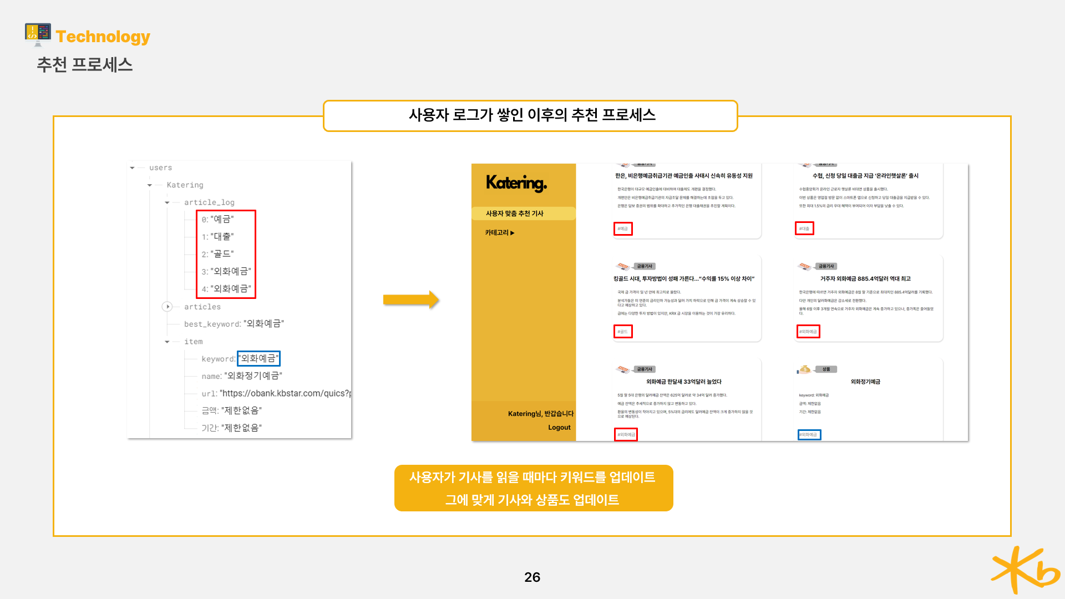Screen dimensions: 1065x599
Task: Click "keyword: 외화예금" on the product card
Action: point(814,395)
